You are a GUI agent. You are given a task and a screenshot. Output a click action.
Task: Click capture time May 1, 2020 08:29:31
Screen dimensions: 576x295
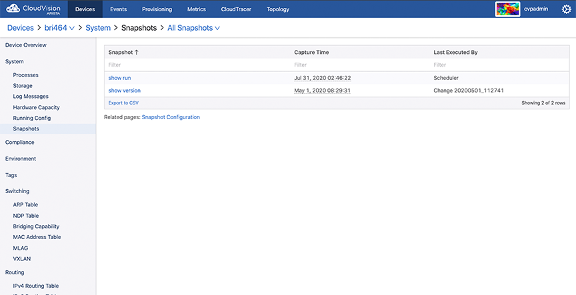click(x=322, y=91)
